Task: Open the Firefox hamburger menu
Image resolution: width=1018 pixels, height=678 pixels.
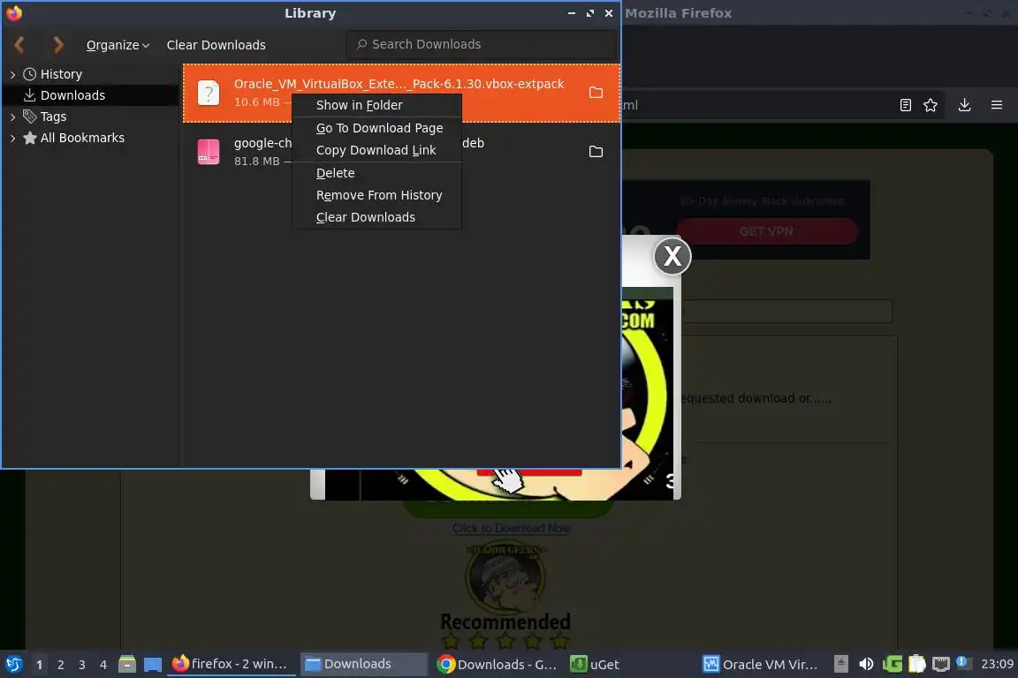Action: [997, 105]
